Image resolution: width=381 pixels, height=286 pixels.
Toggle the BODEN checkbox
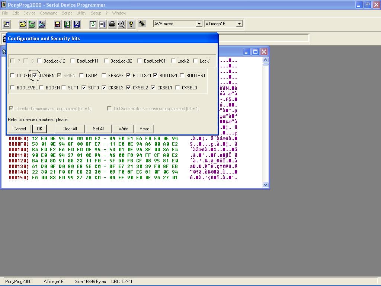[41, 88]
